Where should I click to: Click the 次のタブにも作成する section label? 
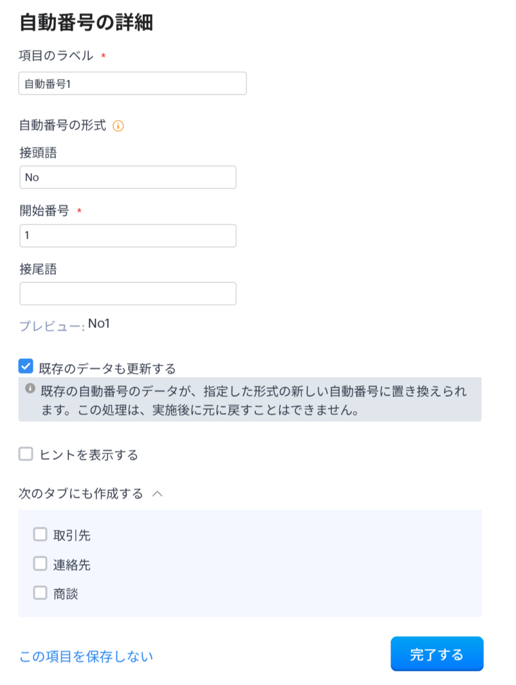tap(81, 494)
